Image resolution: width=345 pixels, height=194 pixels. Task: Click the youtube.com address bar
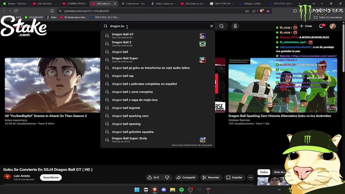[x=151, y=11]
